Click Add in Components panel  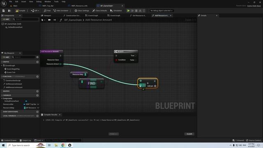point(6,19)
